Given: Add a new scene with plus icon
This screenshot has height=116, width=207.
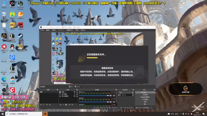Looking at the screenshot, I should [41, 105].
